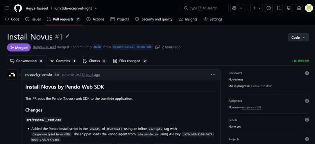
Task: Open Security and quality tab
Action: point(154,19)
